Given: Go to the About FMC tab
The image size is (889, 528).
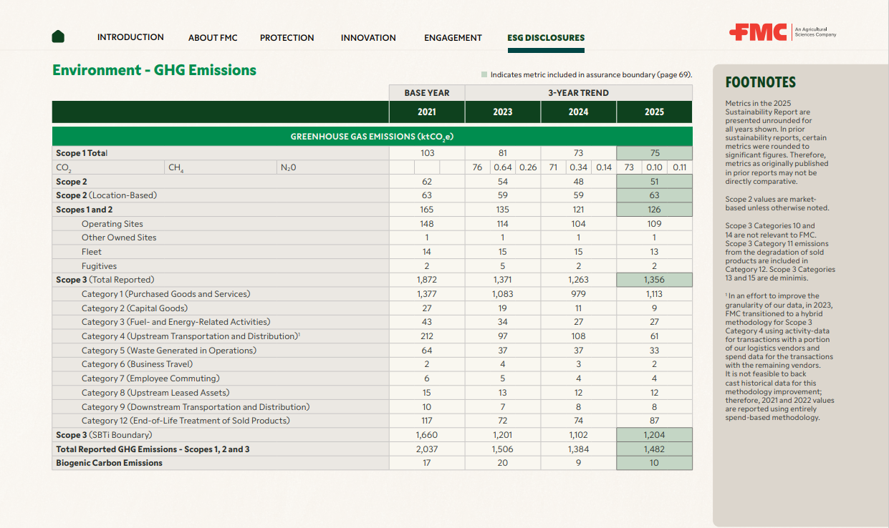Looking at the screenshot, I should pyautogui.click(x=213, y=38).
